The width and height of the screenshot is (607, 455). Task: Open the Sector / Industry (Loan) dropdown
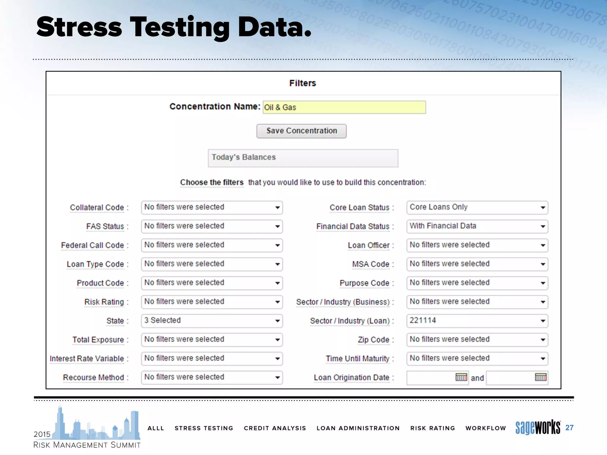tap(477, 321)
